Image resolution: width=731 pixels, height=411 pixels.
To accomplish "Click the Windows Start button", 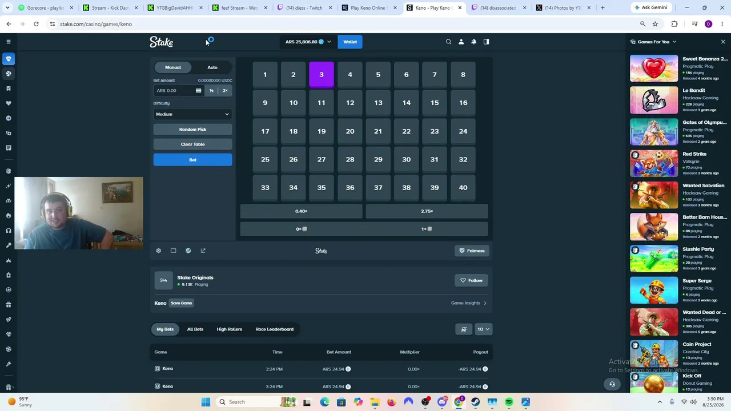I will pyautogui.click(x=206, y=402).
